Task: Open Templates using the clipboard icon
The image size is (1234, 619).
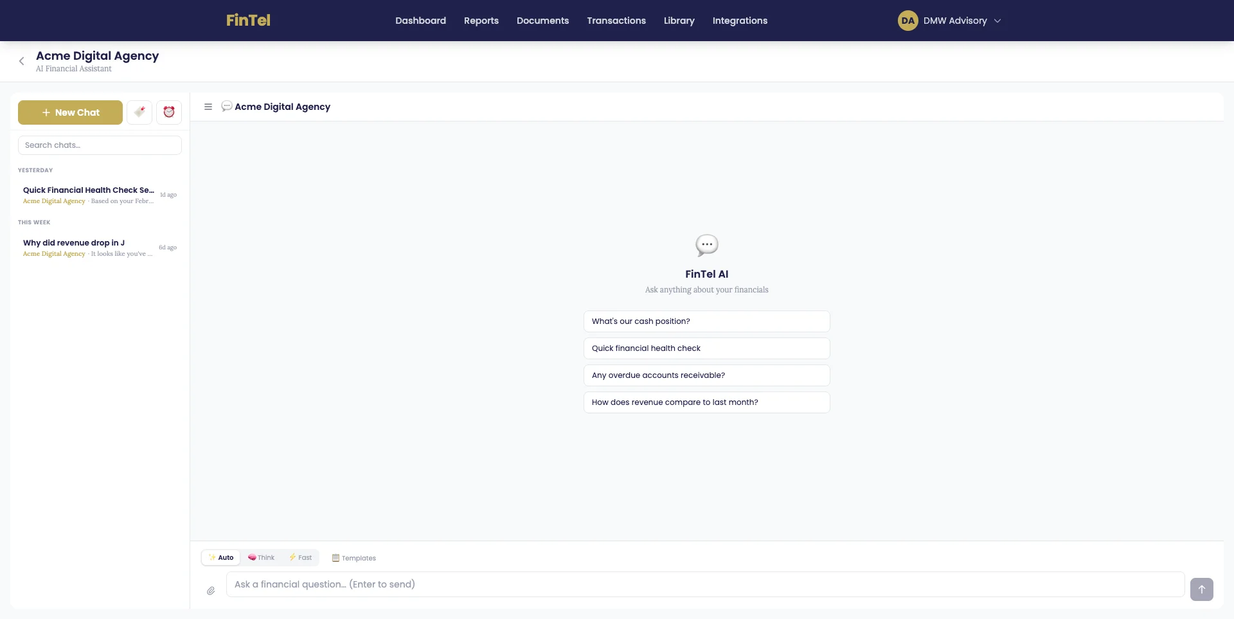Action: [353, 557]
